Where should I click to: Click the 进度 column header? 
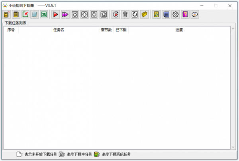pos(179,30)
